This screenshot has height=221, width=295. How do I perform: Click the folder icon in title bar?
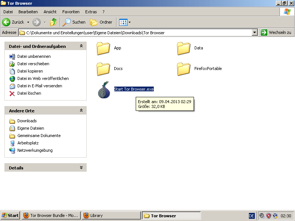click(3, 3)
